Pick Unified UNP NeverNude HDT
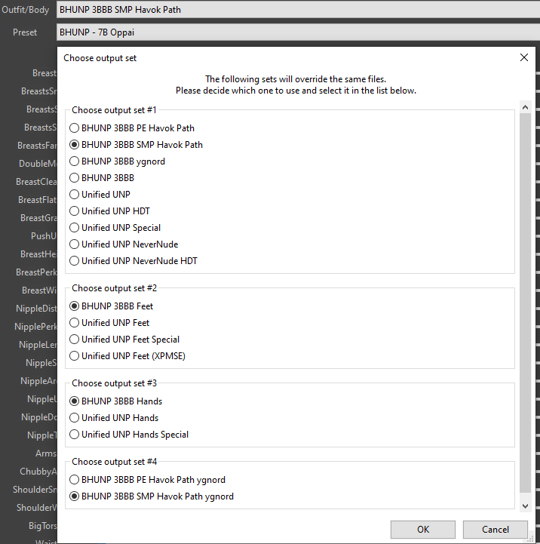 pyautogui.click(x=74, y=261)
